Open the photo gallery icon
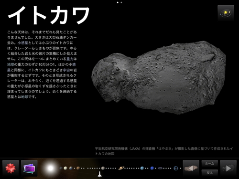239x179 pixels. coord(29,168)
